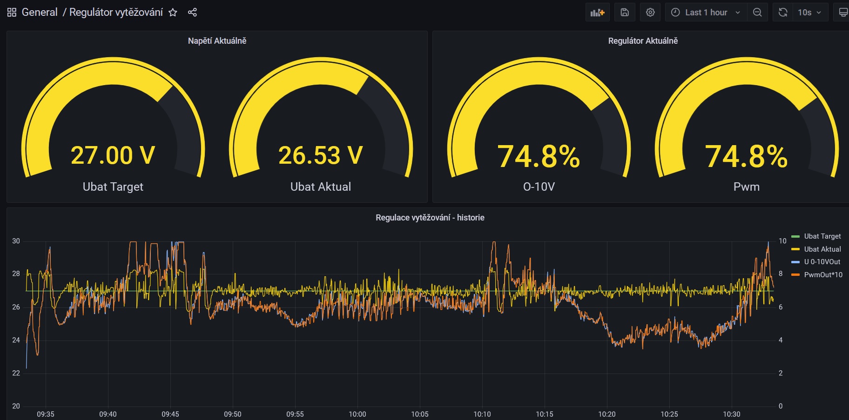Add a new panel to dashboard

[x=597, y=13]
